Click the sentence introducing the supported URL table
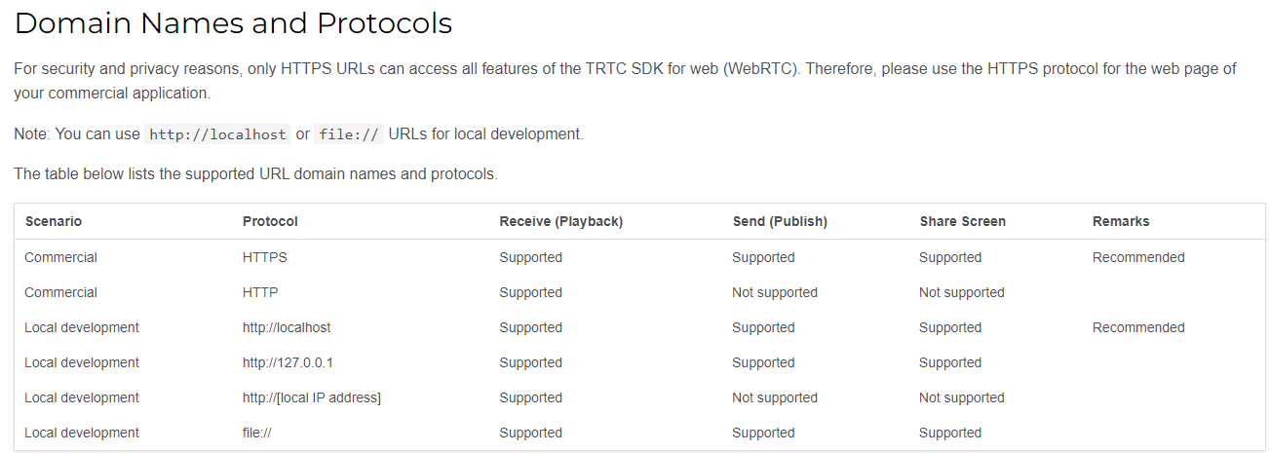Image resolution: width=1270 pixels, height=453 pixels. coord(255,175)
